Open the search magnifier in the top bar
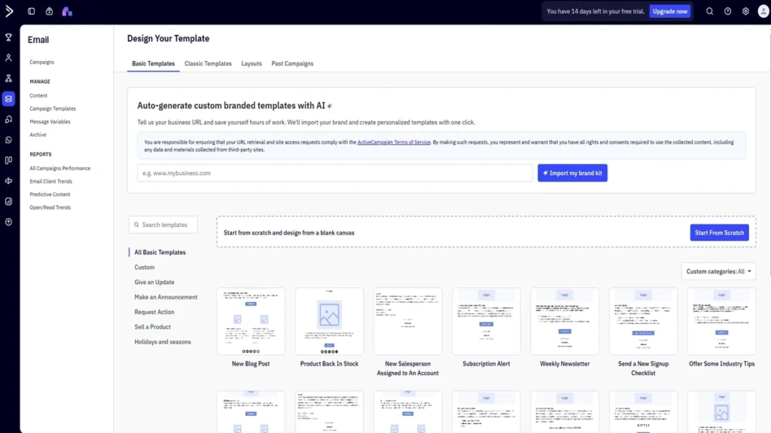Image resolution: width=771 pixels, height=433 pixels. coord(709,11)
